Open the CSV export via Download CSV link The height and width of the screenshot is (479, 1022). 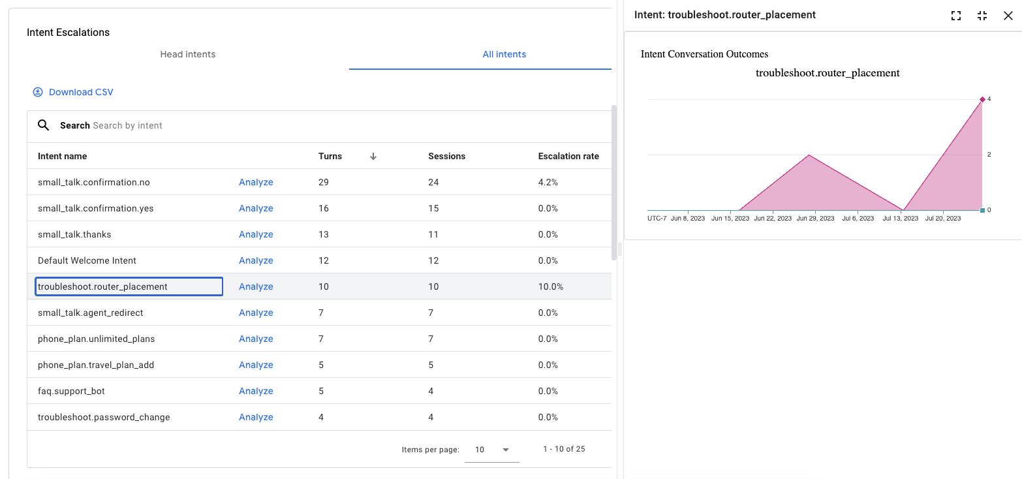pyautogui.click(x=80, y=91)
